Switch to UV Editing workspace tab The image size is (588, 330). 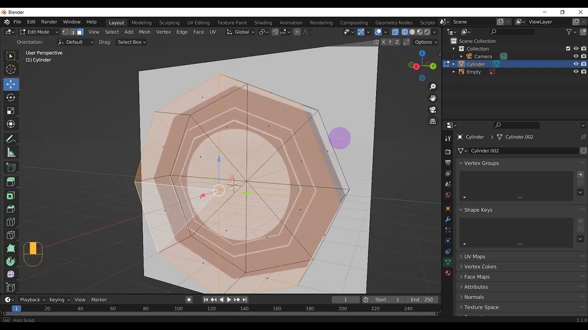pyautogui.click(x=198, y=22)
